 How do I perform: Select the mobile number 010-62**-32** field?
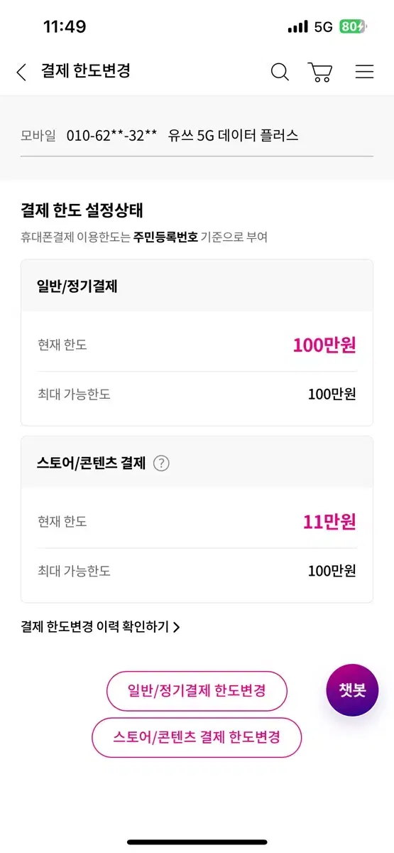[x=111, y=136]
